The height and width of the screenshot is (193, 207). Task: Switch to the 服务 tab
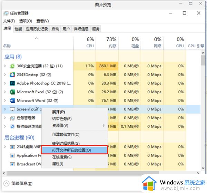(x=96, y=29)
